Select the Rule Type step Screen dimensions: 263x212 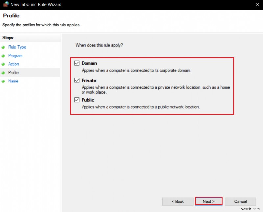click(x=17, y=47)
